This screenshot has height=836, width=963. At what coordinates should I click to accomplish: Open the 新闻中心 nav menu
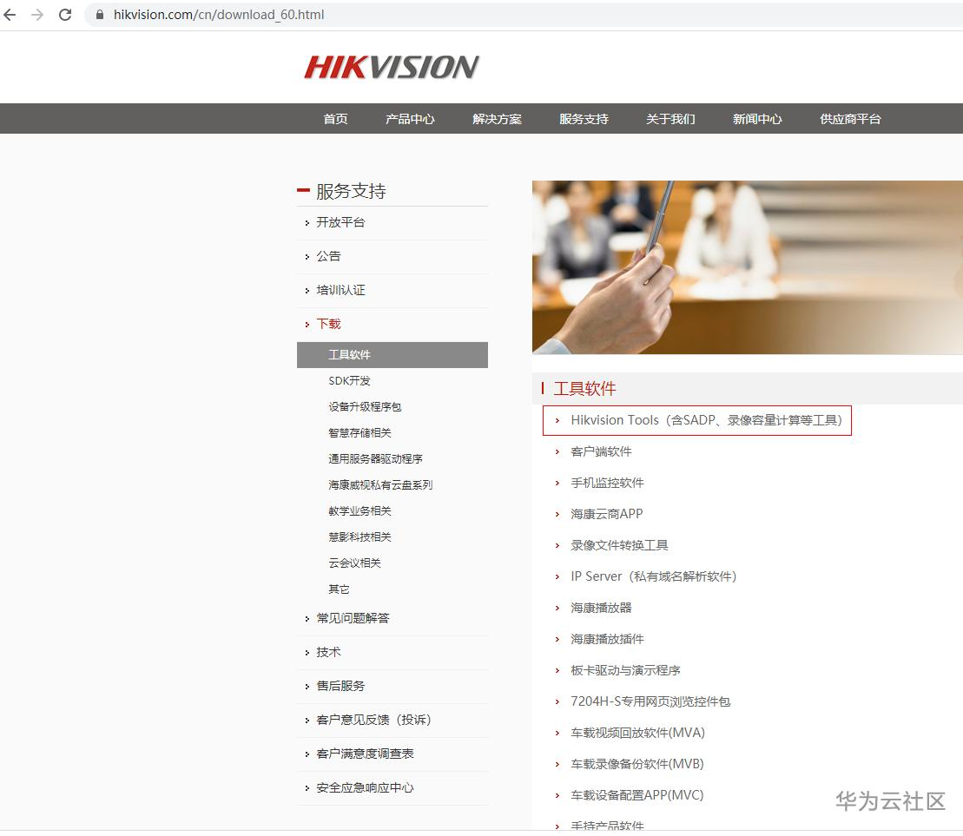tap(757, 119)
